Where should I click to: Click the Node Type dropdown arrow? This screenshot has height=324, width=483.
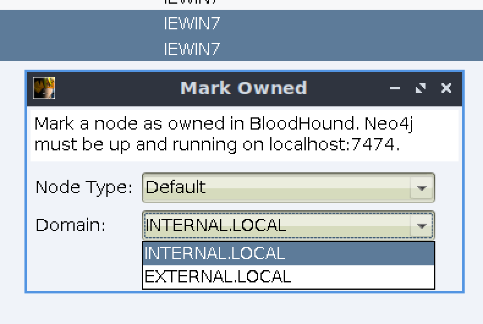(x=422, y=188)
